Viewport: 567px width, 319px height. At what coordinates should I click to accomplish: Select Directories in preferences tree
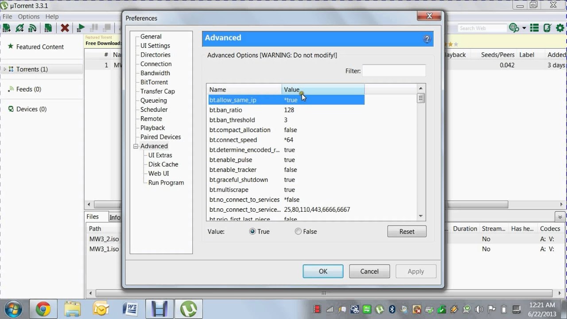pos(155,54)
